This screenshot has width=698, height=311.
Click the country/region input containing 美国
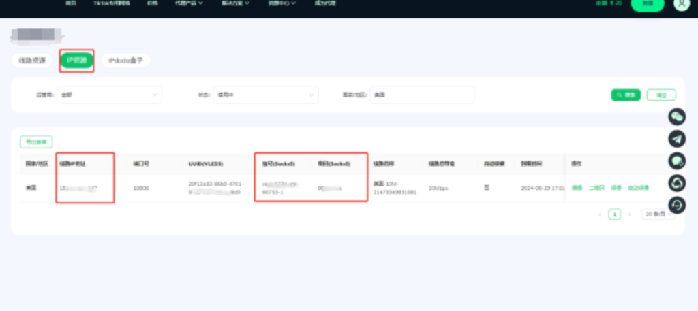point(422,95)
